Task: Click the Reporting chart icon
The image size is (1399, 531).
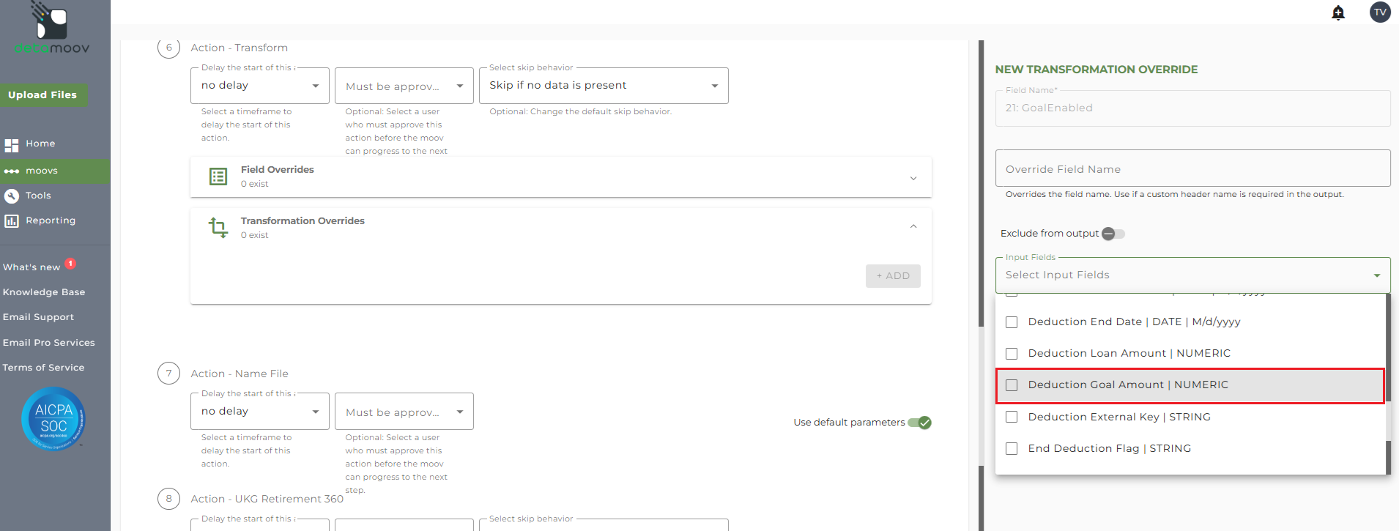Action: [12, 220]
